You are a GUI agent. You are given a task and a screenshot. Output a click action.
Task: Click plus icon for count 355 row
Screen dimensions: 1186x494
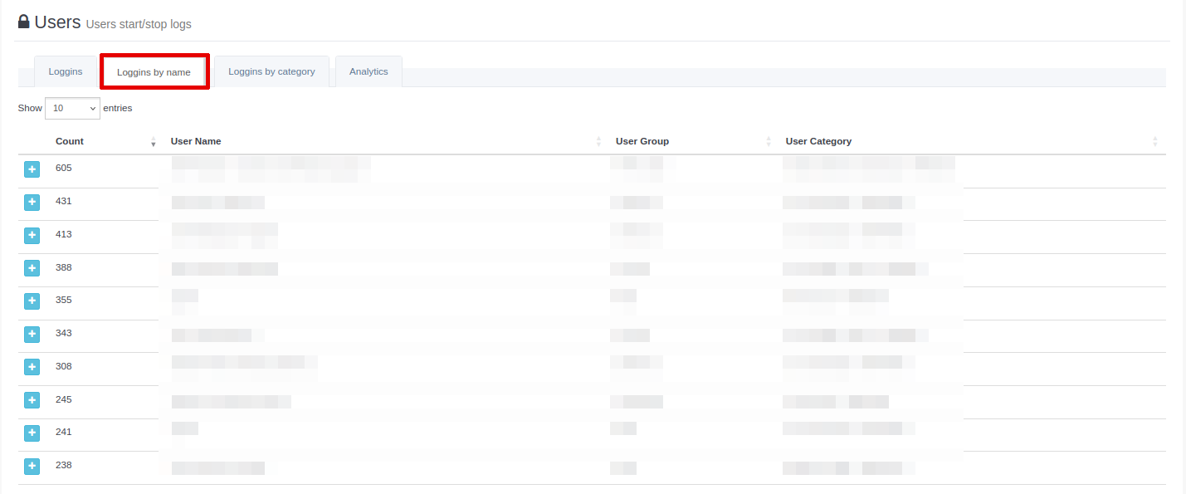pos(32,301)
